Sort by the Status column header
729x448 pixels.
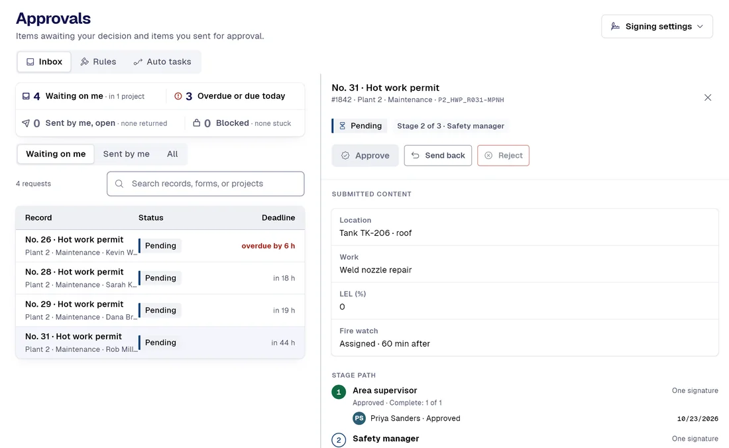[x=150, y=217]
